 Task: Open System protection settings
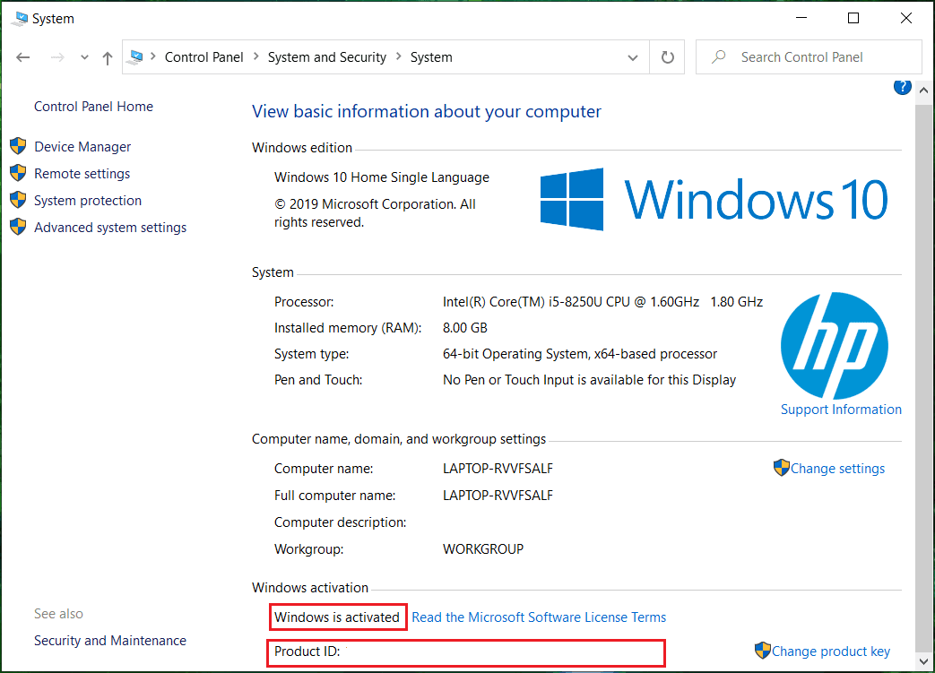86,200
